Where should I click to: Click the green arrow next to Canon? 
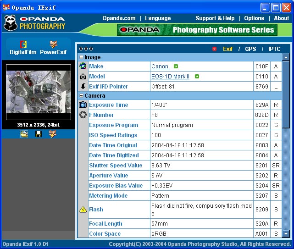[x=176, y=66]
